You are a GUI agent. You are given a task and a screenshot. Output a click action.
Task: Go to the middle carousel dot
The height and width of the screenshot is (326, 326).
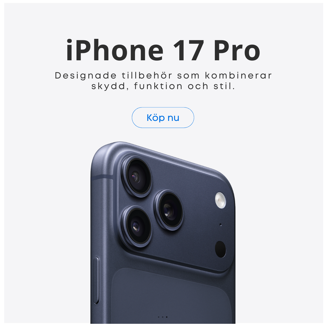point(162,317)
